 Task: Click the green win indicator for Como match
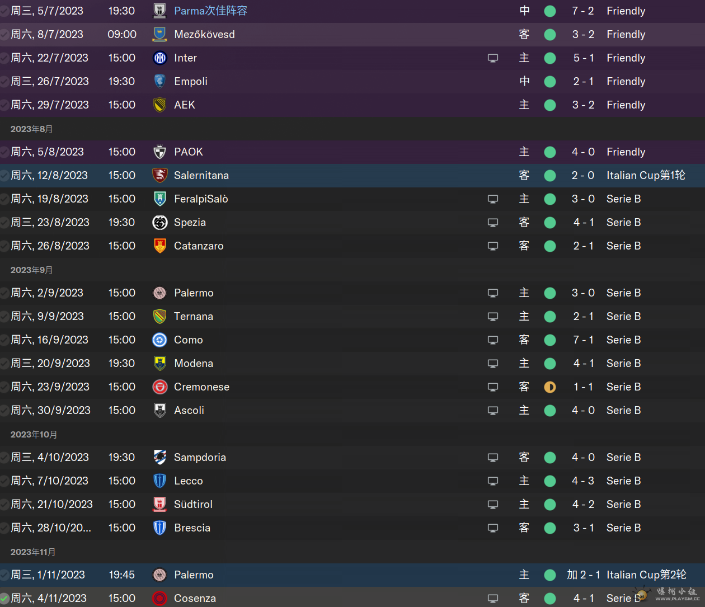coord(550,340)
